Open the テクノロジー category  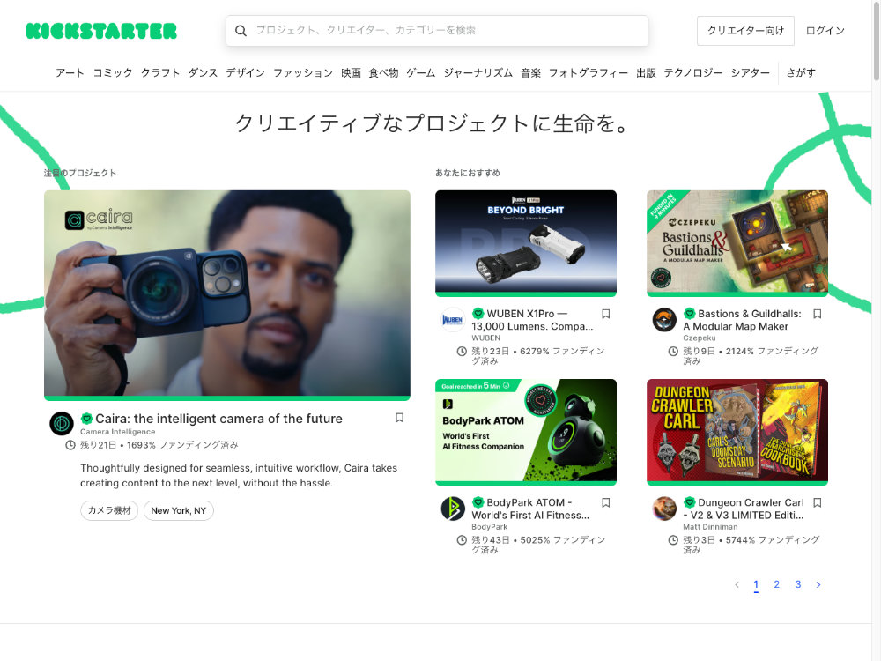point(692,73)
